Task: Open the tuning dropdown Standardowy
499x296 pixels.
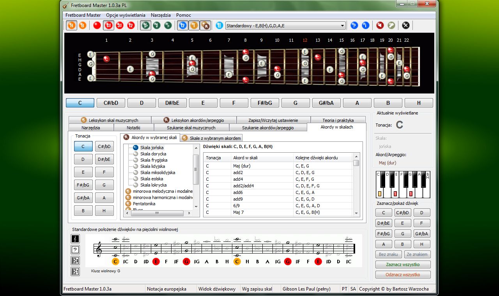Action: (x=285, y=26)
